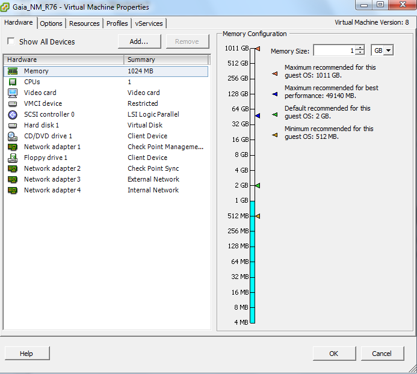Click the 4 GB tick on memory scale
Viewport: 417px width, 374px height.
pos(252,170)
